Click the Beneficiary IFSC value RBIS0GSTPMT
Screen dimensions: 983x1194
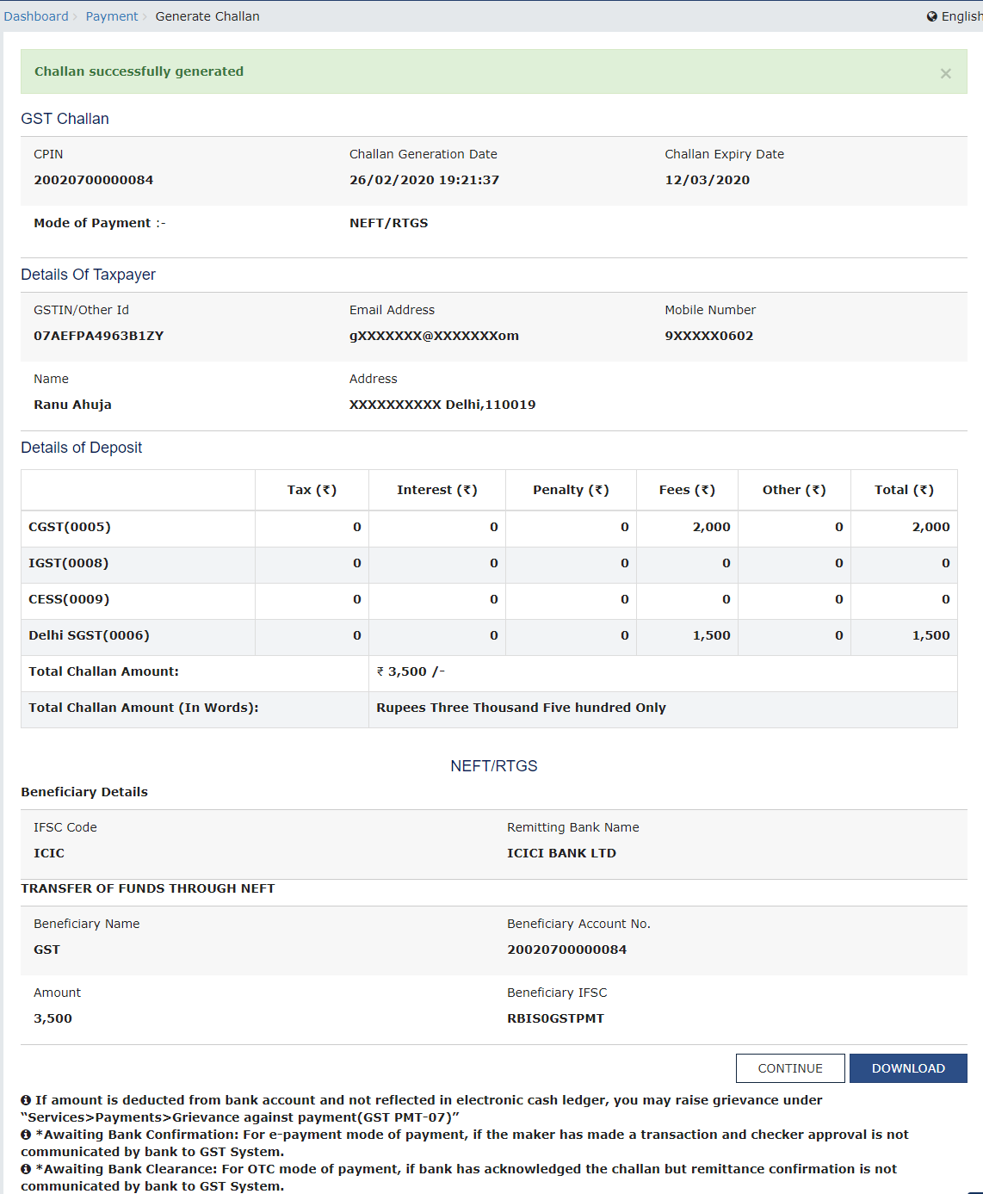(555, 1018)
